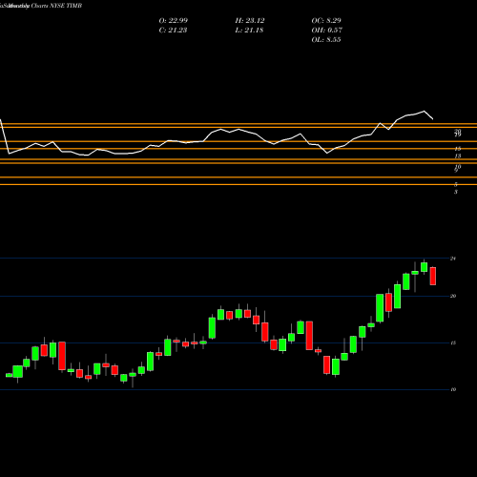Image resolution: width=477 pixels, height=477 pixels.
Task: Click the close price value C: 21.23
Action: (x=173, y=31)
